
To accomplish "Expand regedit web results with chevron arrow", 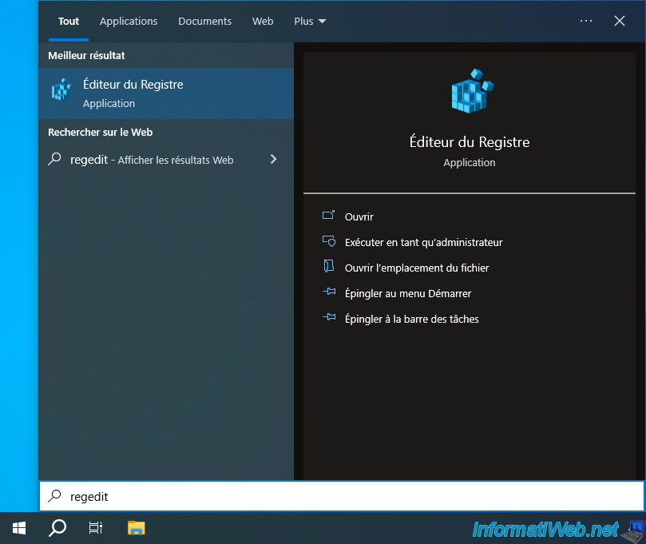I will click(x=273, y=159).
